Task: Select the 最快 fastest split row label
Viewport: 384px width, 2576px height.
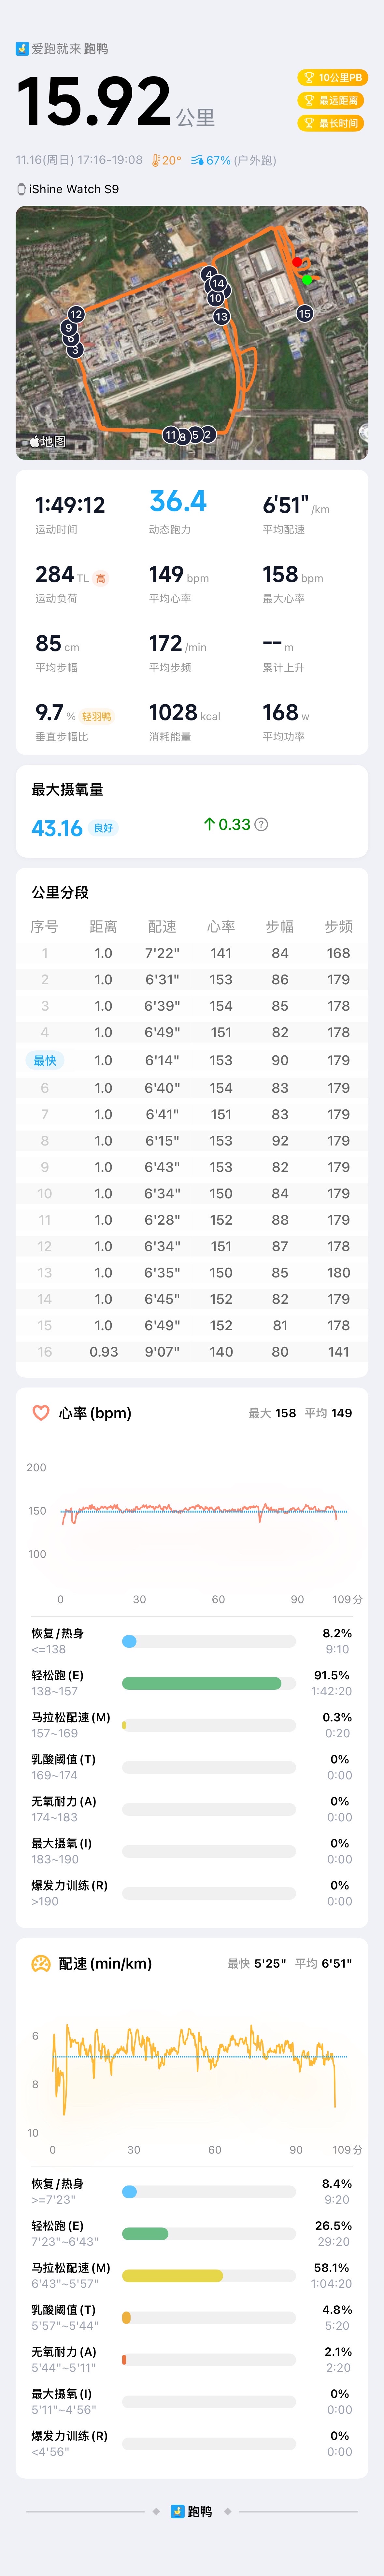Action: (x=45, y=1060)
